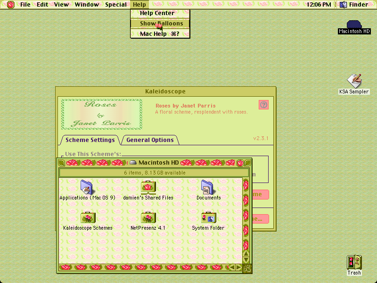
Task: Open the Window menu
Action: (x=87, y=5)
